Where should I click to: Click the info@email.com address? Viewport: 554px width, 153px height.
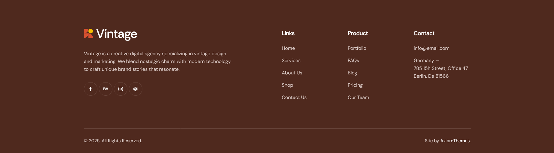[x=431, y=48]
